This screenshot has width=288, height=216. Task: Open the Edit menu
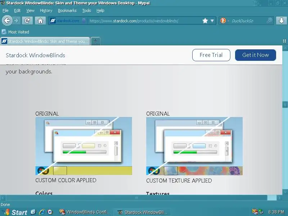point(17,11)
